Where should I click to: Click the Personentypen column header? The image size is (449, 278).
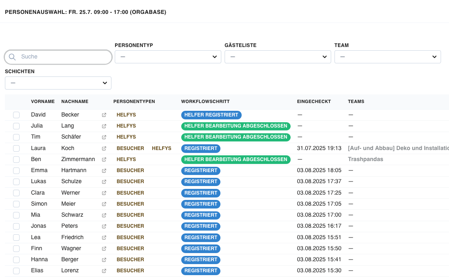coord(134,101)
